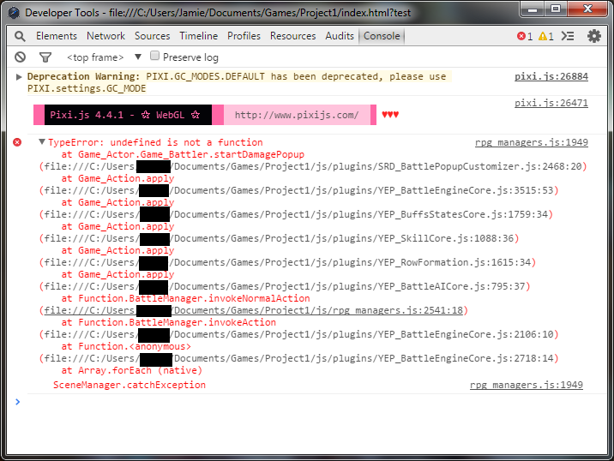
Task: Go to the Profiles tab
Action: click(244, 36)
